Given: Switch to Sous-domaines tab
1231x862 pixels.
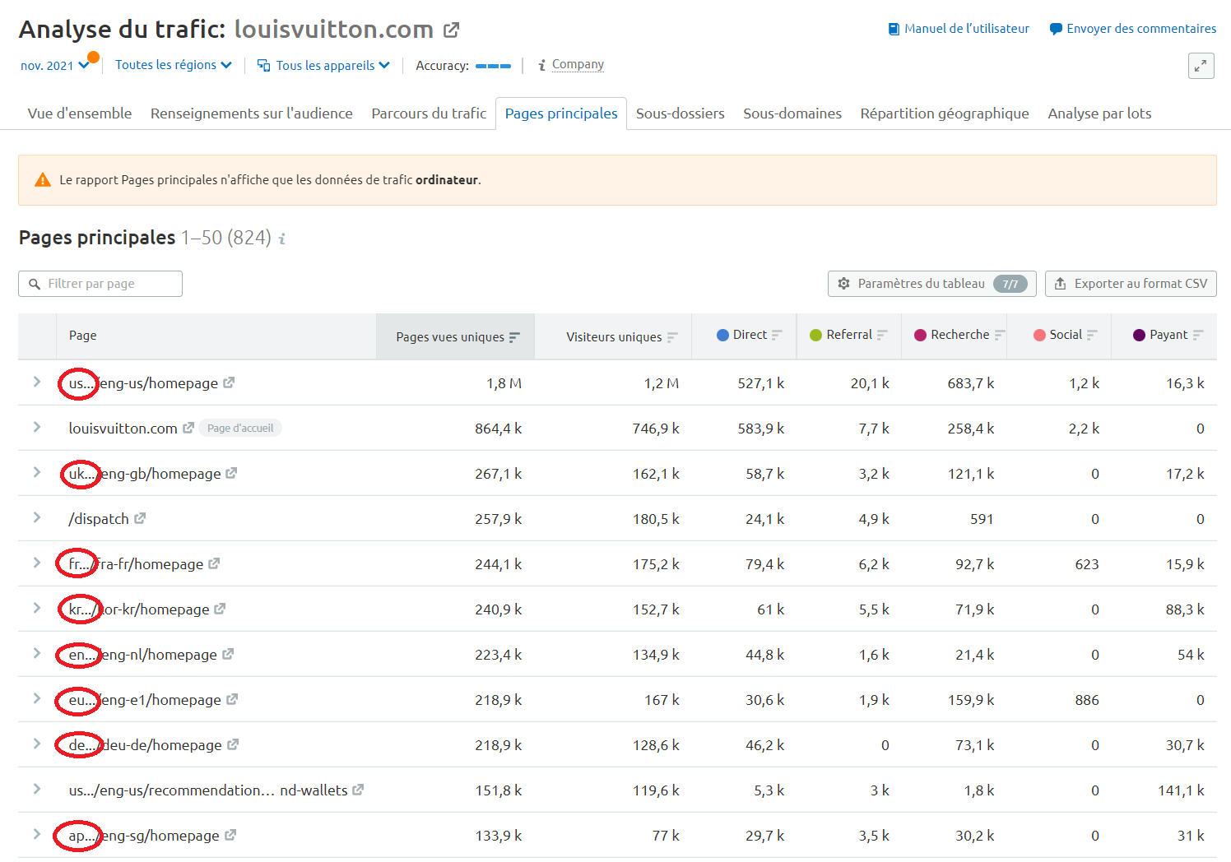Looking at the screenshot, I should pos(792,114).
